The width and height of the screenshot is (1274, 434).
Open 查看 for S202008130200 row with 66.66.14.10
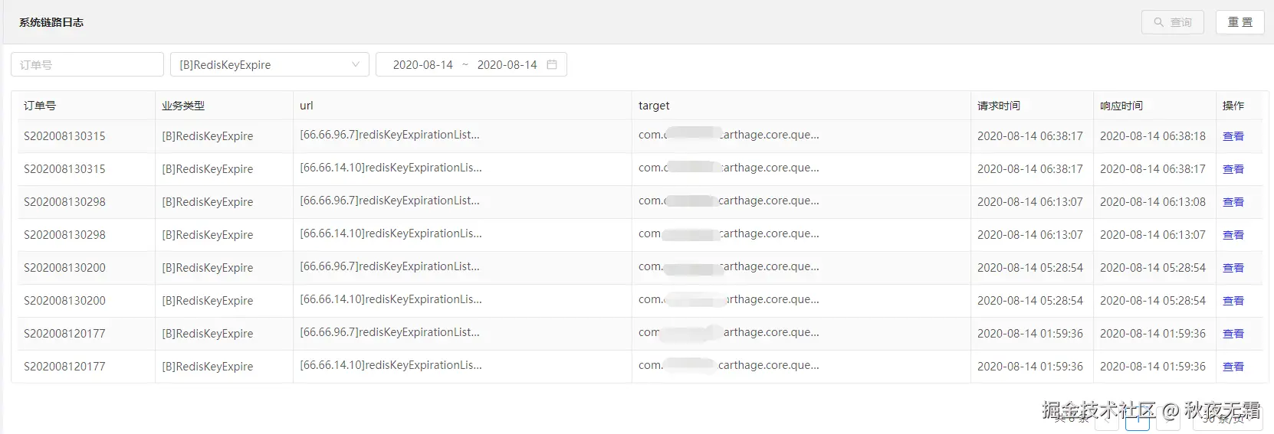click(1233, 301)
